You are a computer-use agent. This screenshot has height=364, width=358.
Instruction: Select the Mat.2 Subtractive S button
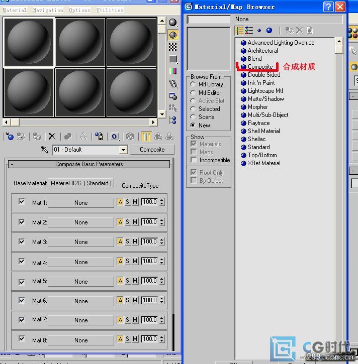[x=127, y=222]
